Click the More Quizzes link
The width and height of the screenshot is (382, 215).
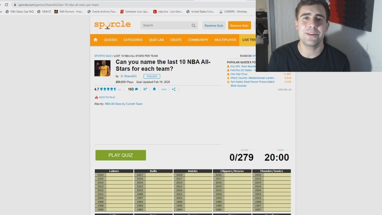click(238, 86)
